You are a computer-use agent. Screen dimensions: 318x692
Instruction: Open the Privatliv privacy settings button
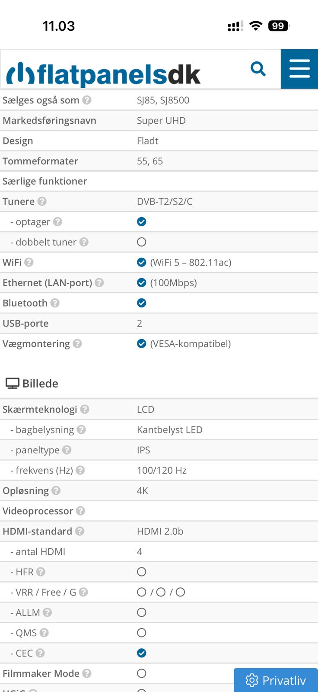(276, 680)
